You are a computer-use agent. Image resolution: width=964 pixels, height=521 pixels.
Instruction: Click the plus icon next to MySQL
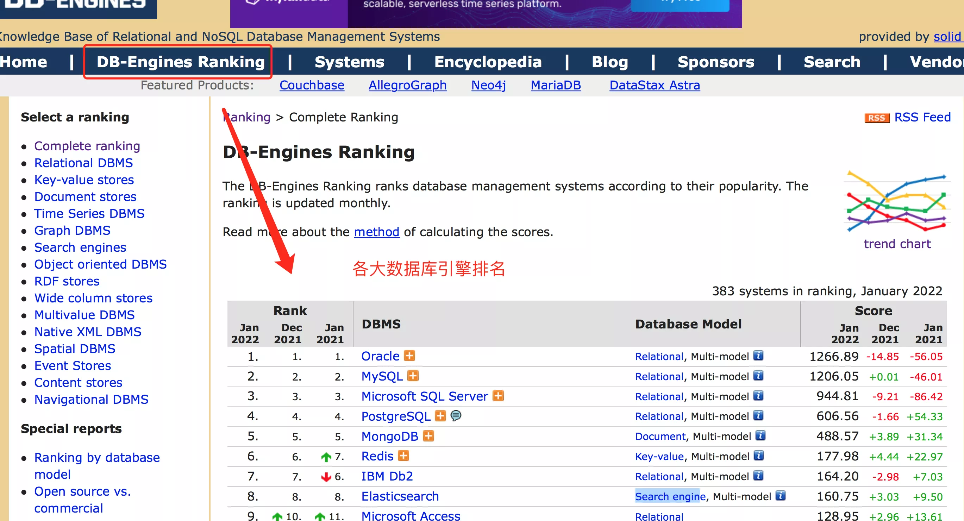pos(413,375)
